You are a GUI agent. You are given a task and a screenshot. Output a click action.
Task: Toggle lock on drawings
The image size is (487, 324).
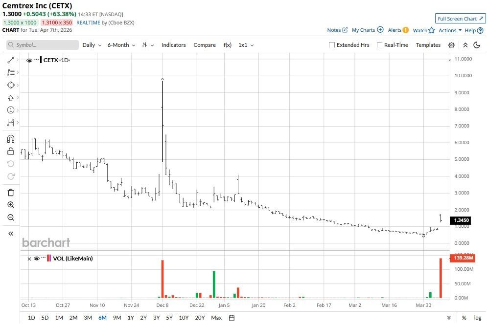11,151
